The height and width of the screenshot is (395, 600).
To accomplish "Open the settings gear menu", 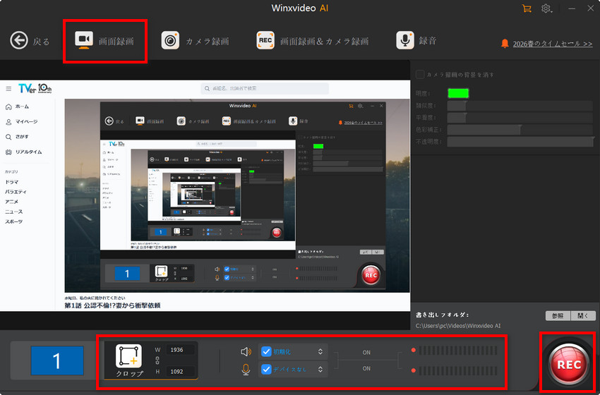I will coord(546,8).
